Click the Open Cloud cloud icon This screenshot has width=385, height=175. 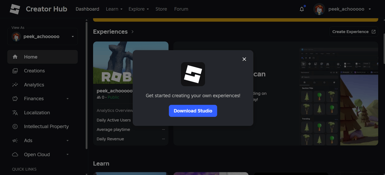(15, 155)
